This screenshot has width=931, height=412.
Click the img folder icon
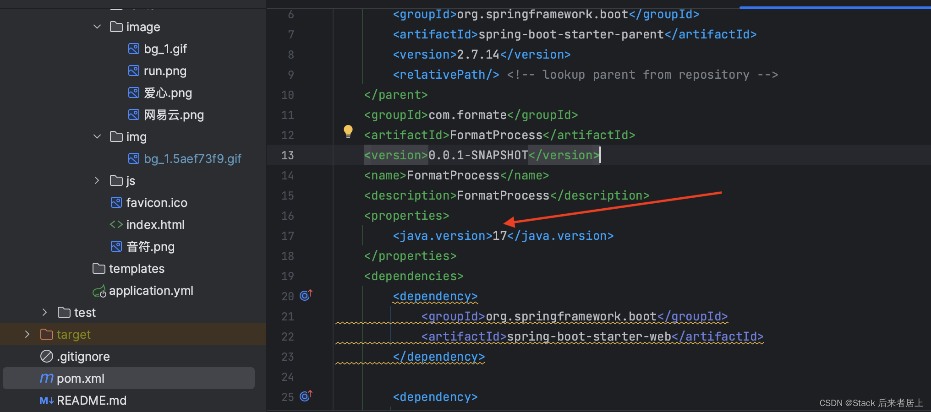coord(116,136)
